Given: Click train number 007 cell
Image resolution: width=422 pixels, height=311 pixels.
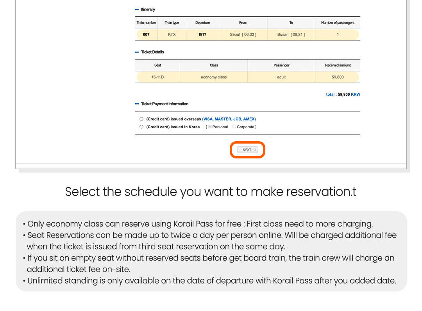Looking at the screenshot, I should [x=146, y=34].
